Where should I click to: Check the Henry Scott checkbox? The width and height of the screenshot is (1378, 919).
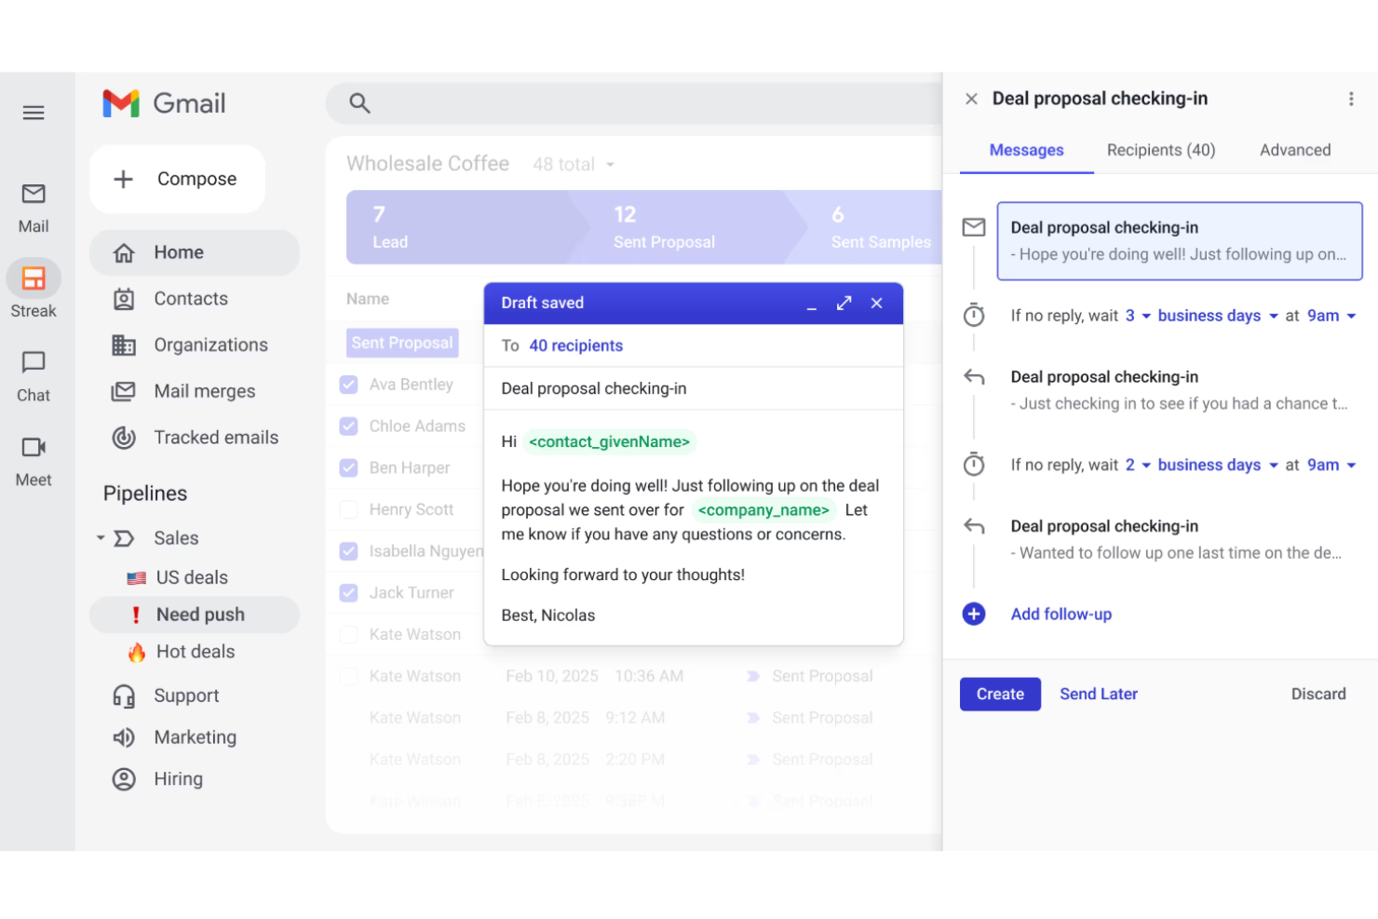[349, 509]
